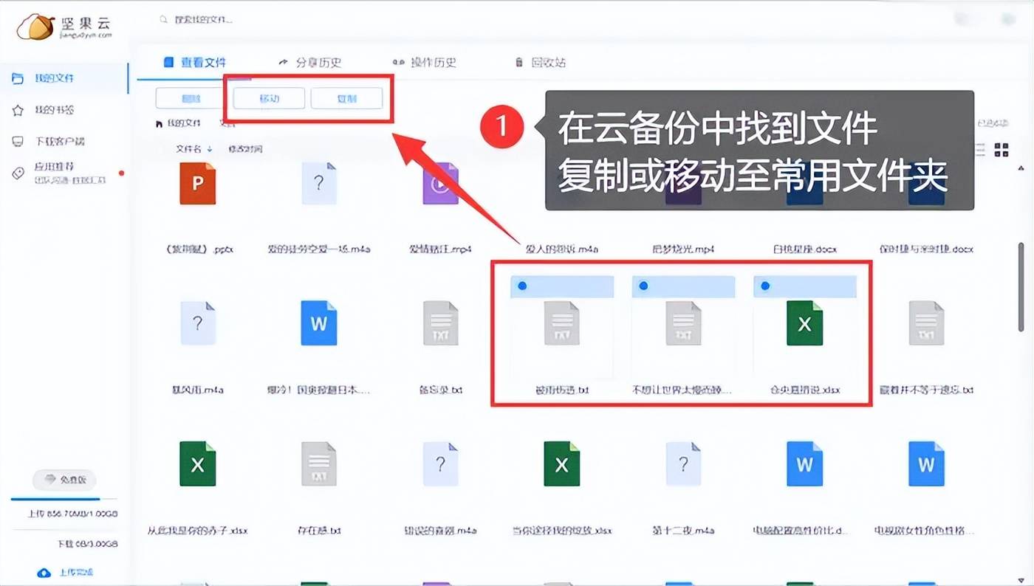Image resolution: width=1034 pixels, height=586 pixels.
Task: Click the vertical scrollbar of file list
Action: tap(1022, 286)
